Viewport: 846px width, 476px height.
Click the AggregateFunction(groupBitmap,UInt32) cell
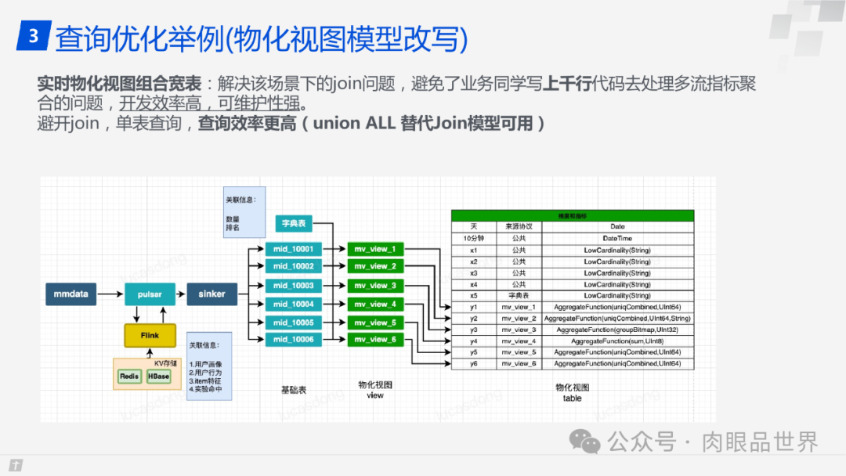click(x=617, y=330)
